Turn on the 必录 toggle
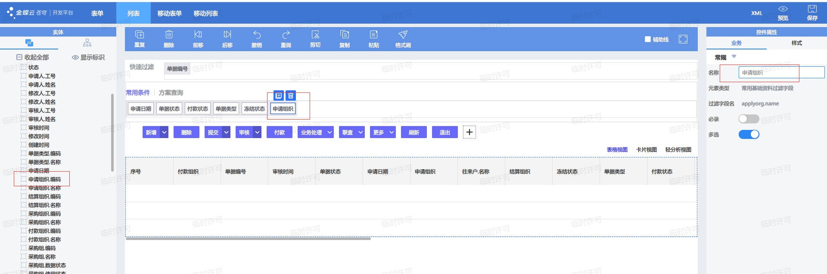827x274 pixels. [x=749, y=119]
